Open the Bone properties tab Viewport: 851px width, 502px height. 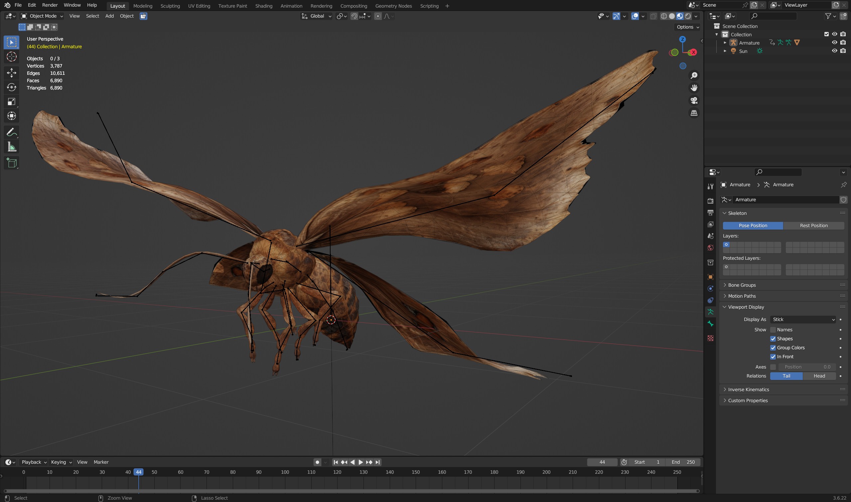(x=710, y=324)
